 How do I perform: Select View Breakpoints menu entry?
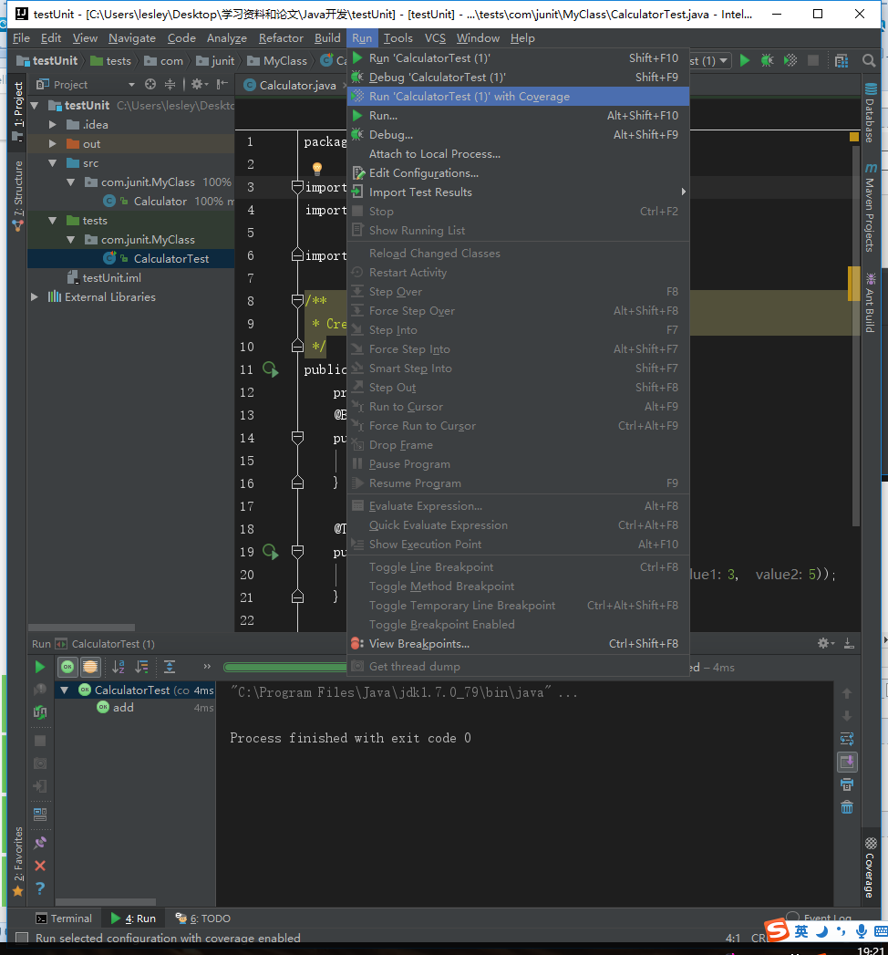[x=518, y=643]
